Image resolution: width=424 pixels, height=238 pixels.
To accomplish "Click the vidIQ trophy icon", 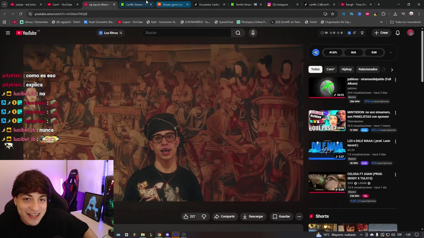I will click(x=362, y=33).
